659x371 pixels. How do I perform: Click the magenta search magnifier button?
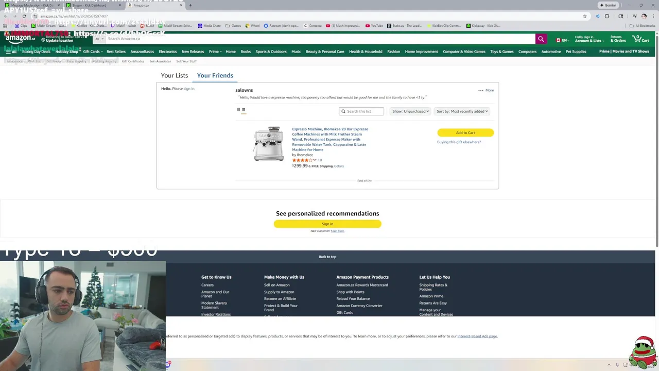tap(541, 39)
